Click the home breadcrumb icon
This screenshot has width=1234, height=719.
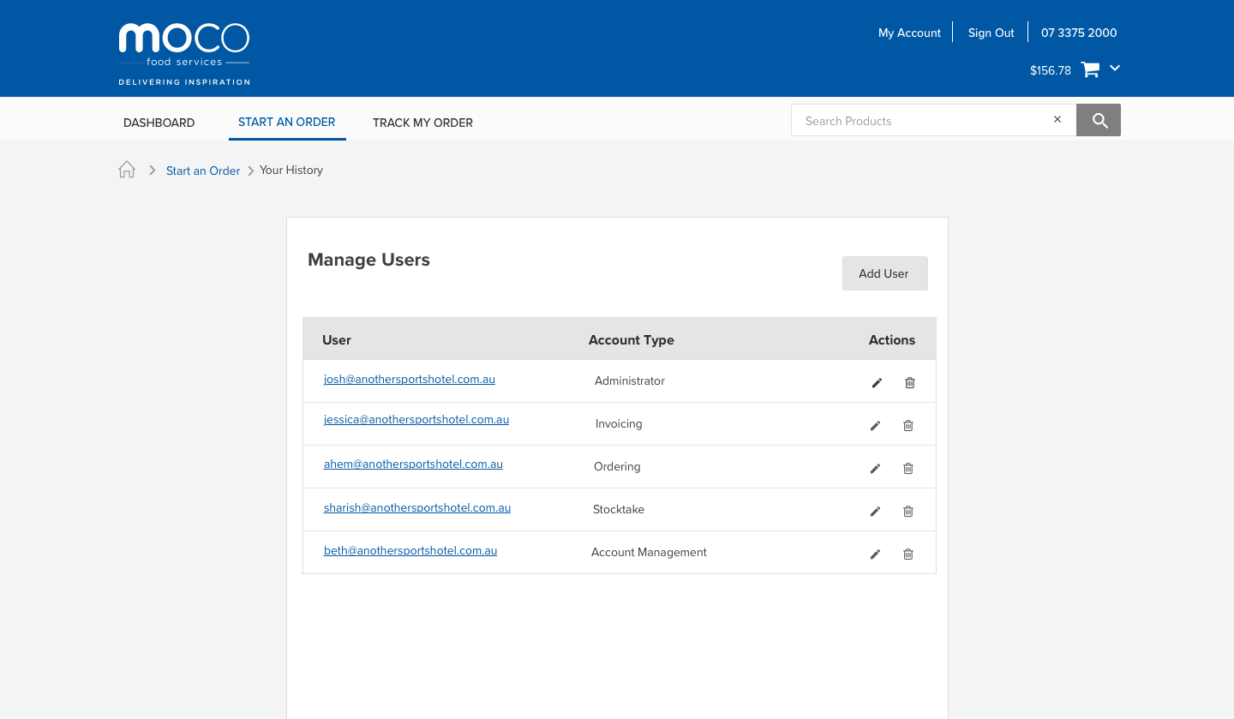[x=126, y=169]
